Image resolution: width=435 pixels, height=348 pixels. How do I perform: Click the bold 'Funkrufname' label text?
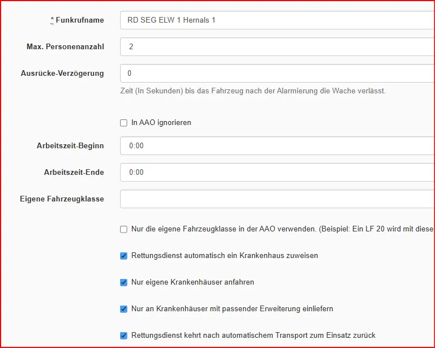[x=80, y=20]
